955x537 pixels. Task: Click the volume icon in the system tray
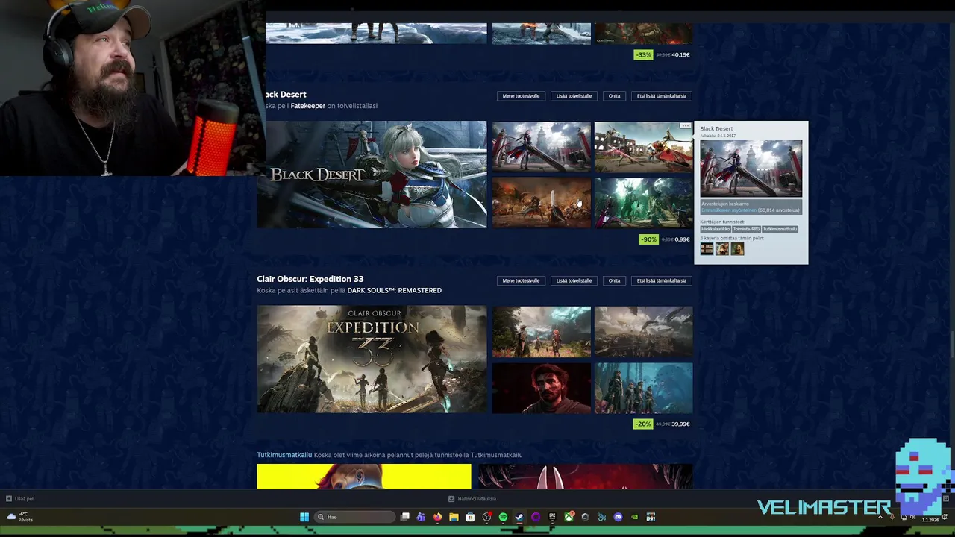[912, 517]
